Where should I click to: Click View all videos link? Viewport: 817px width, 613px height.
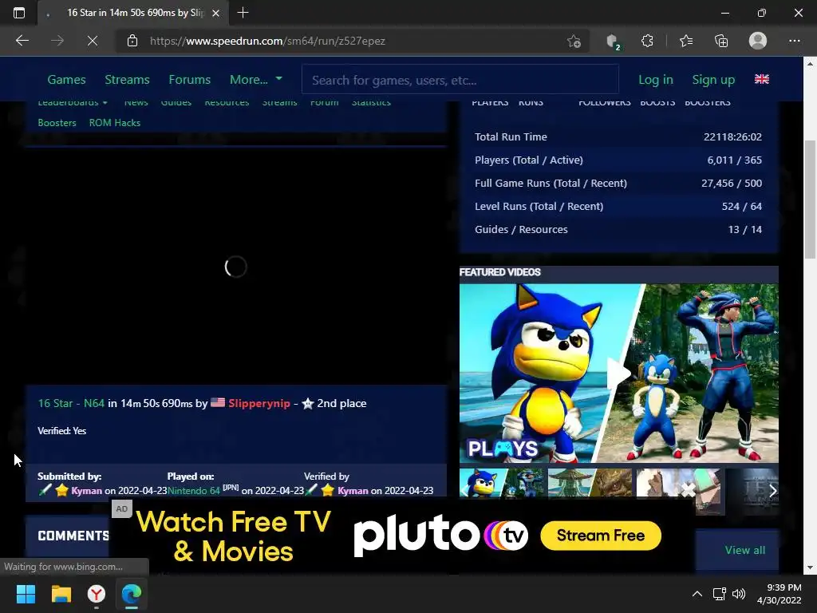(x=744, y=550)
